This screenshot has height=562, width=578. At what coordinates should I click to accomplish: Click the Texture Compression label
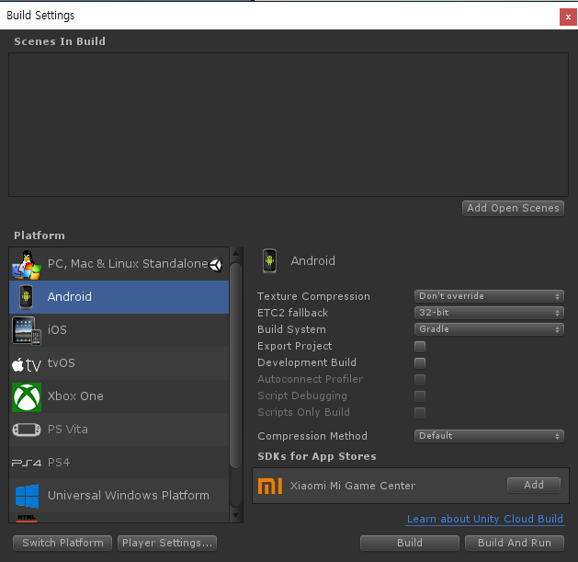pyautogui.click(x=313, y=296)
